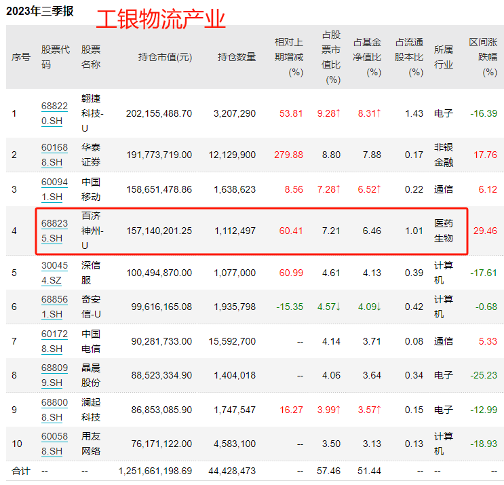The height and width of the screenshot is (485, 504).
Task: Click the 区间涨跌幅(%) column header
Action: tap(483, 57)
